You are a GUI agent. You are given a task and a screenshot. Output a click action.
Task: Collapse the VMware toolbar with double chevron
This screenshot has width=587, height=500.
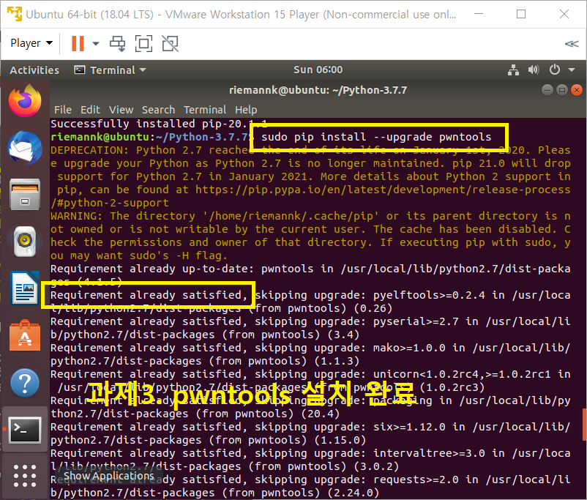point(572,44)
